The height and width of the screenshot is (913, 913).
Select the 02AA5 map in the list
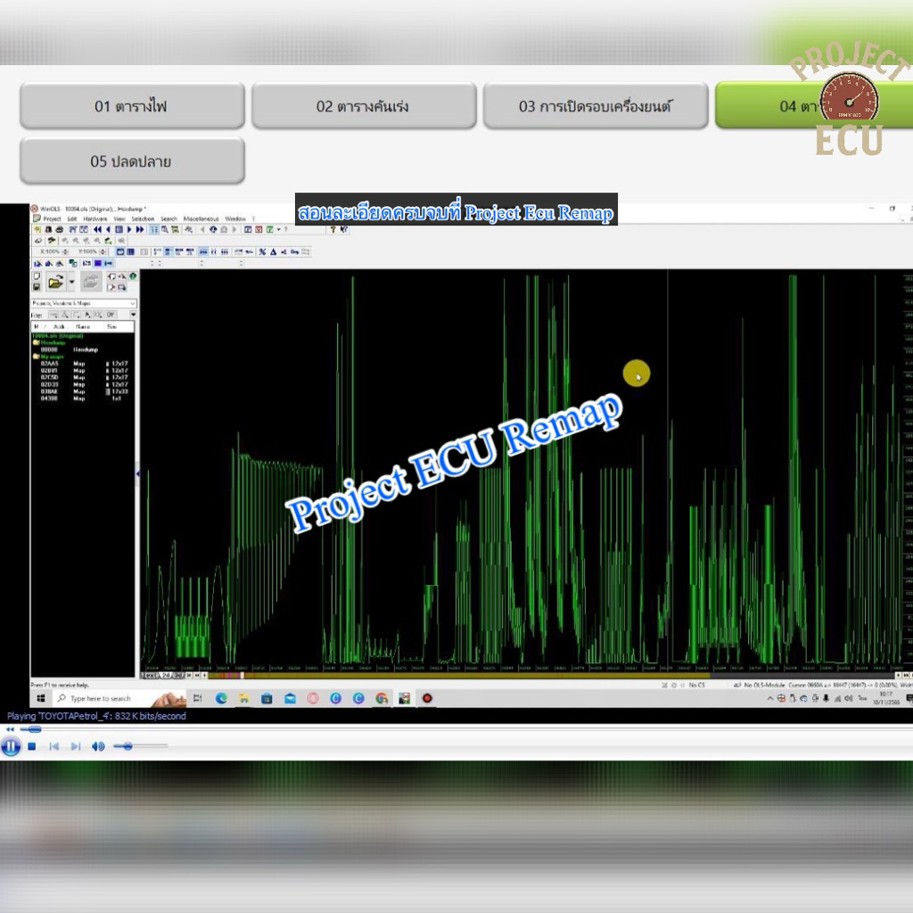(50, 364)
